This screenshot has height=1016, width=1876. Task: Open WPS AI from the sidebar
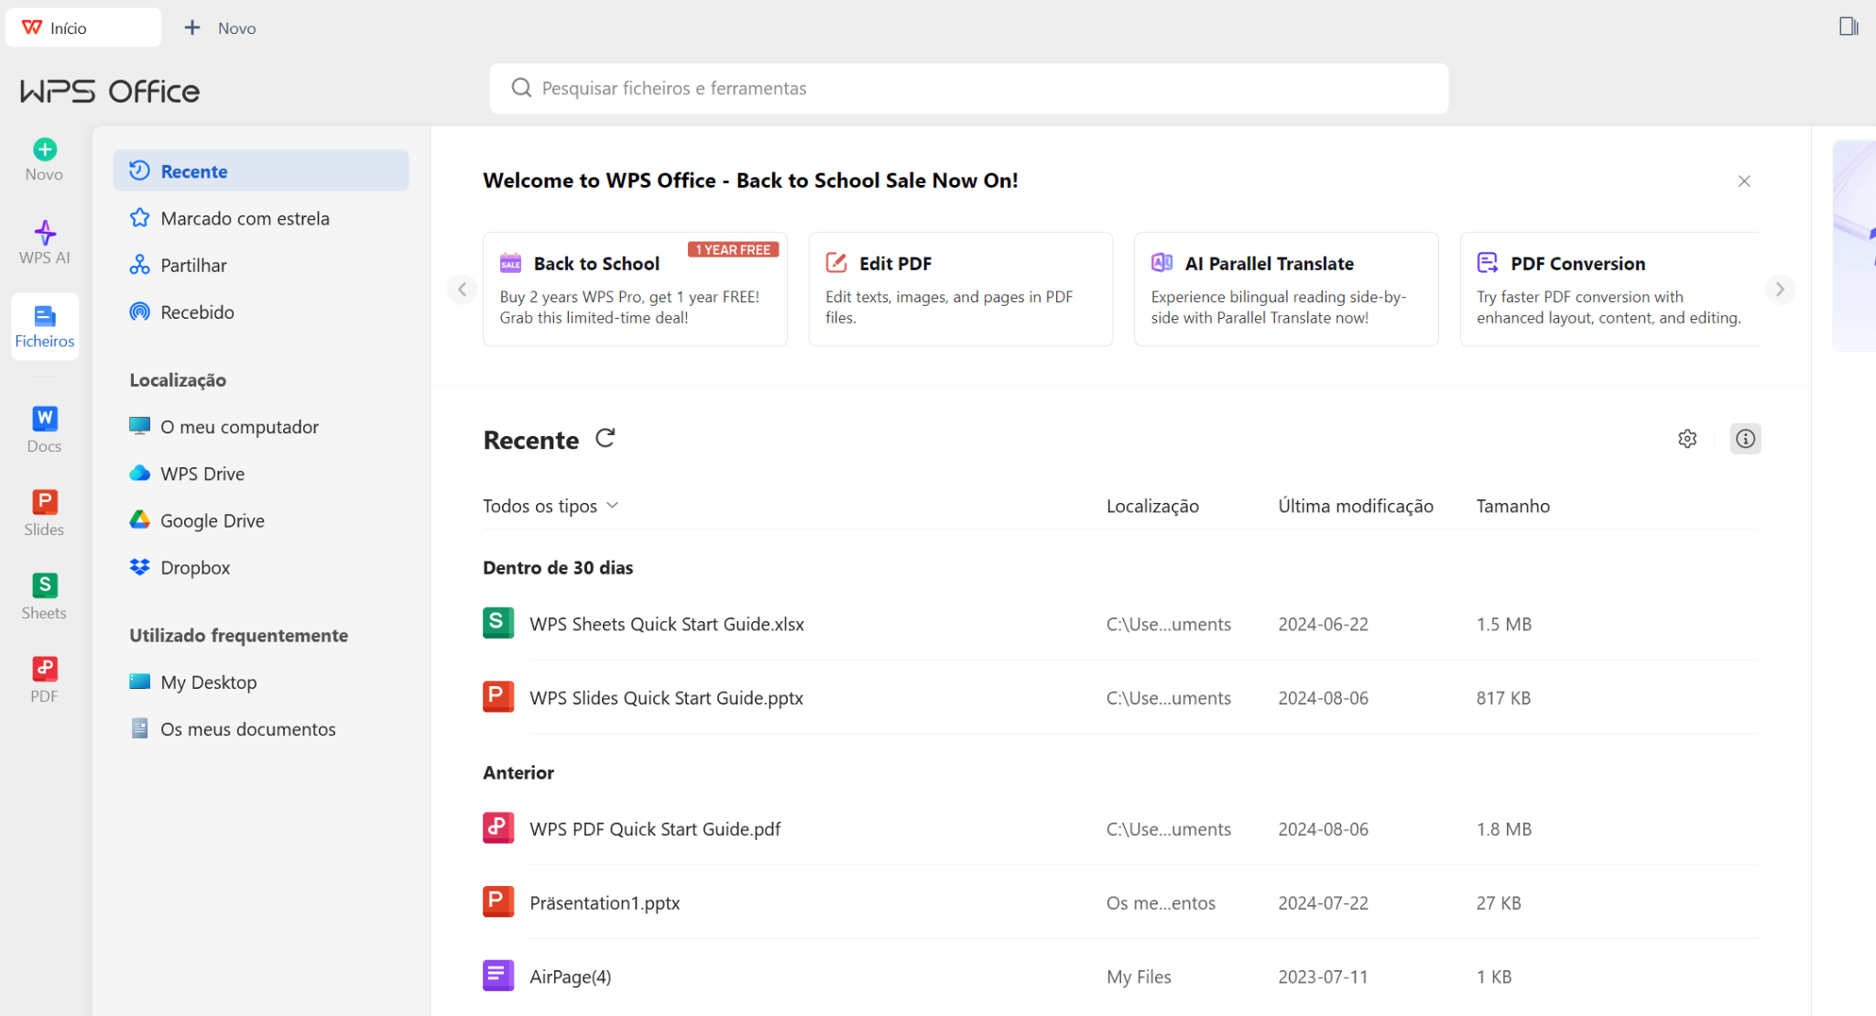click(44, 243)
